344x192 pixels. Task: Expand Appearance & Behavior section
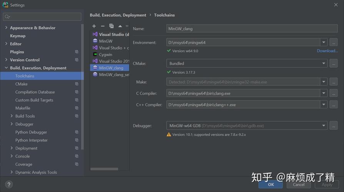(x=6, y=28)
